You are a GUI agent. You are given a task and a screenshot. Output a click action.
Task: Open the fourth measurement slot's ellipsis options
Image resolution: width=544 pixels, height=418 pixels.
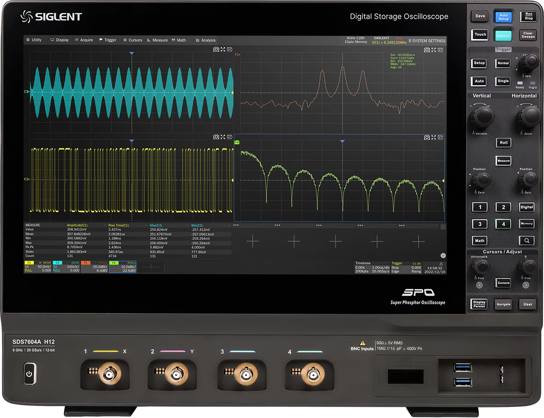360,225
